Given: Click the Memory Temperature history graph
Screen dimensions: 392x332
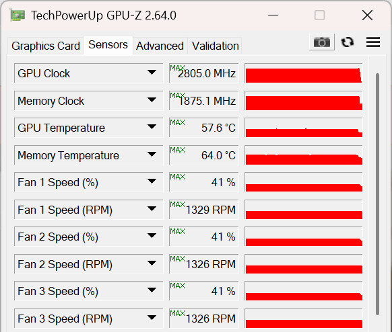Looking at the screenshot, I should 304,155.
